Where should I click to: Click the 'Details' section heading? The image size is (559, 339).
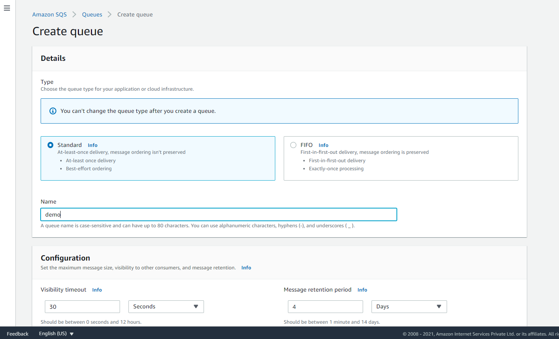point(53,58)
